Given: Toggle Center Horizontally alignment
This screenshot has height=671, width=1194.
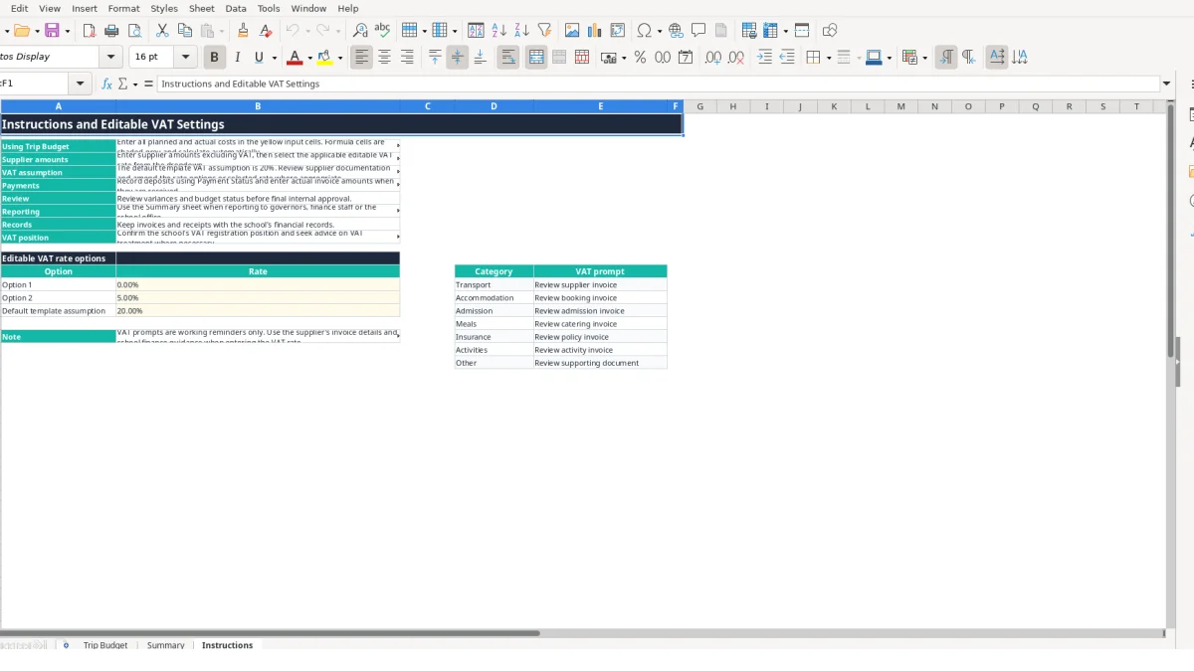Looking at the screenshot, I should 385,58.
